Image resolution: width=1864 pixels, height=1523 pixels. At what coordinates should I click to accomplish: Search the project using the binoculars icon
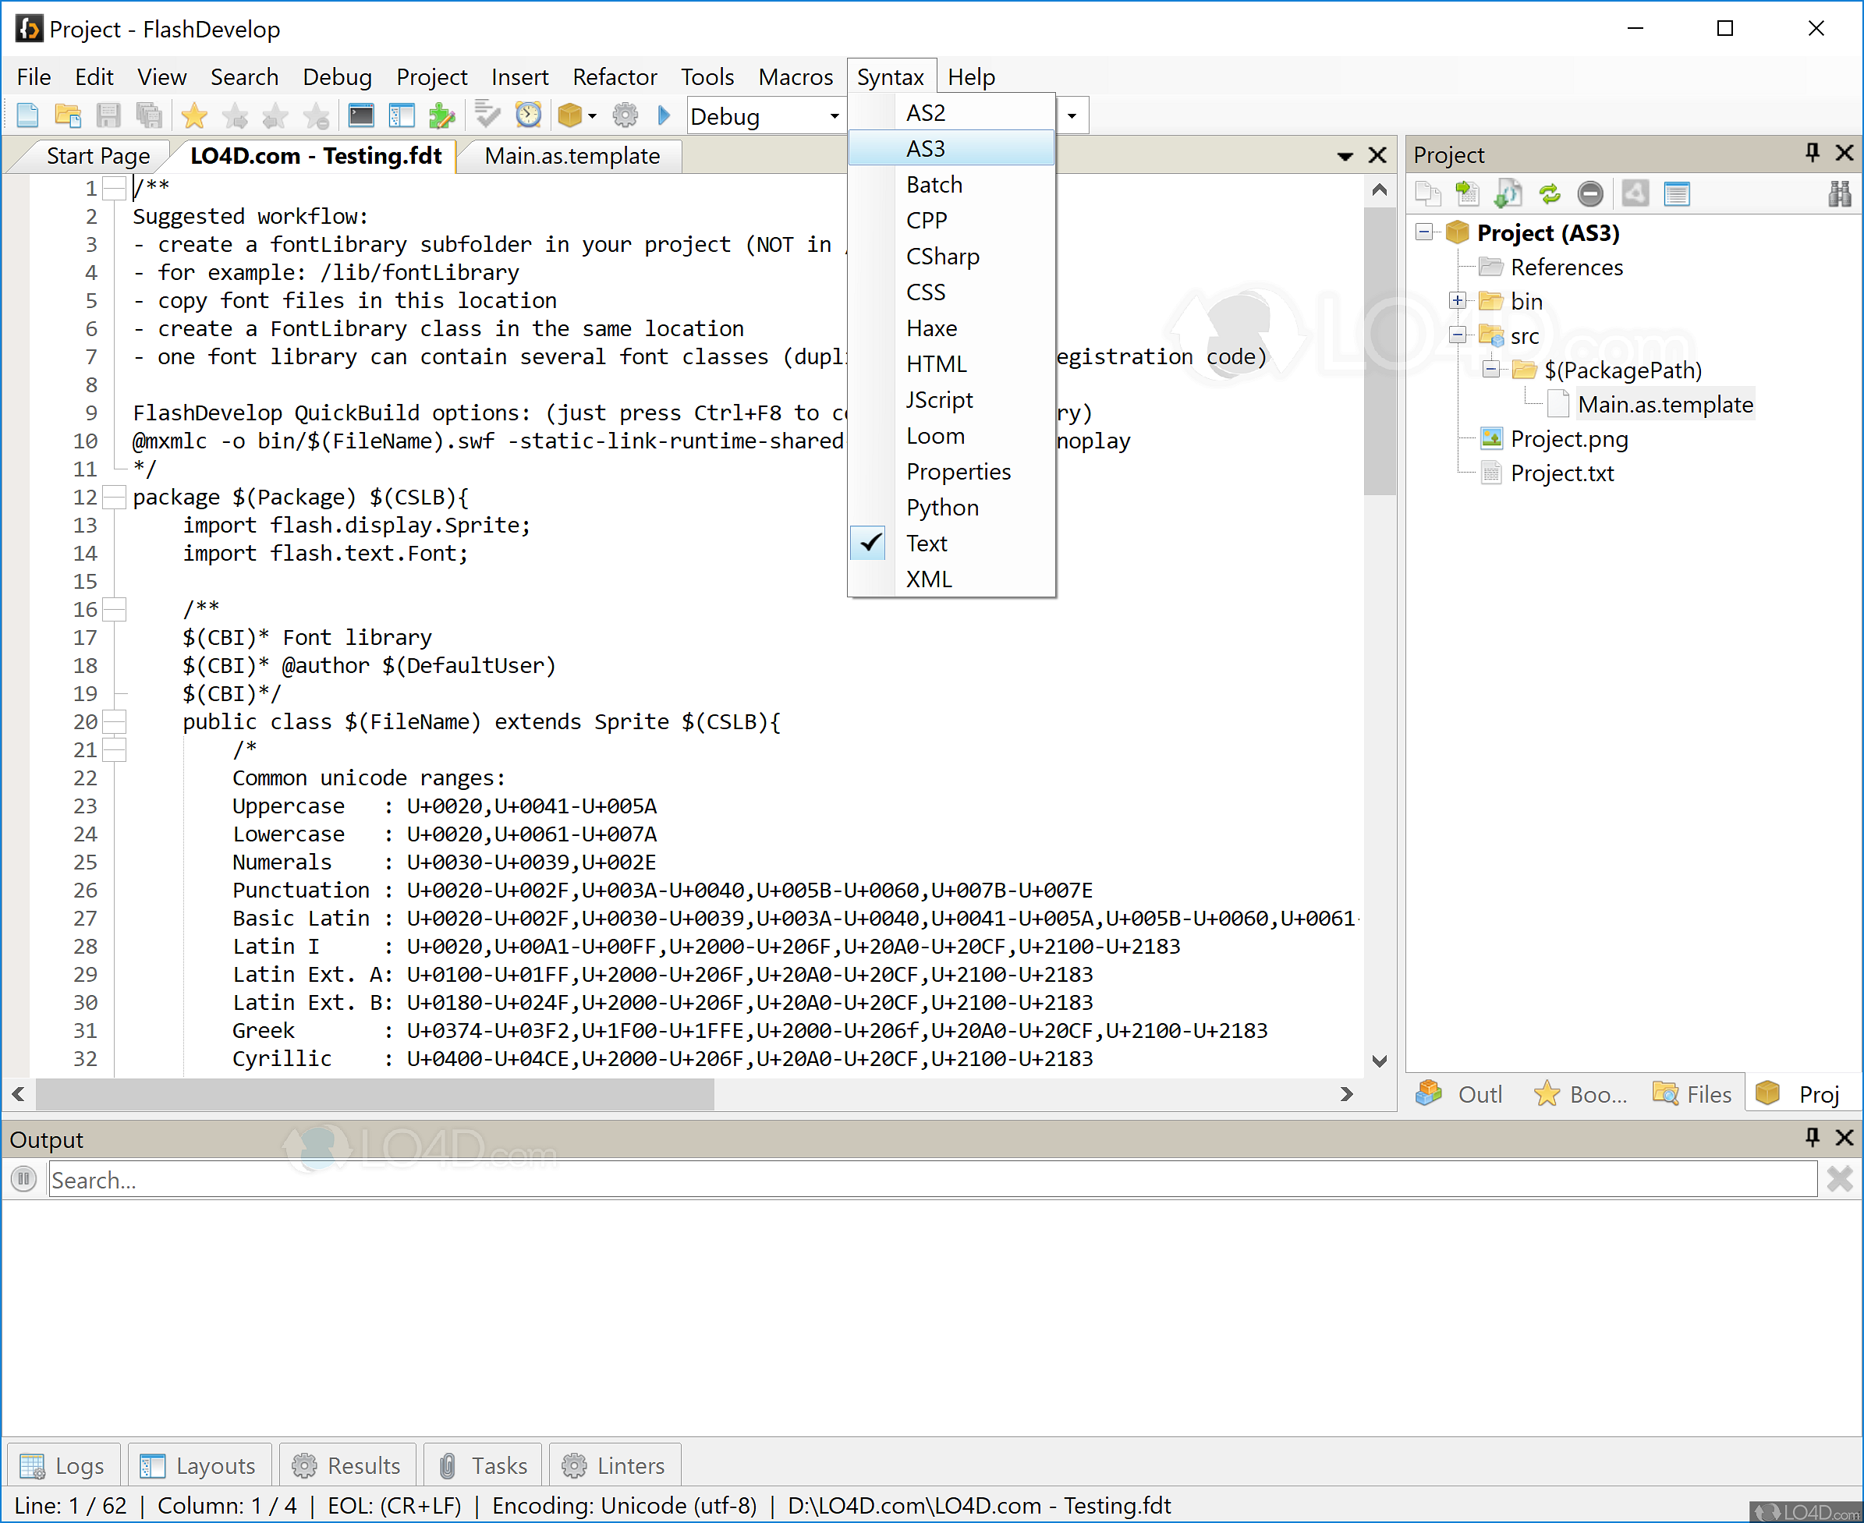coord(1840,193)
